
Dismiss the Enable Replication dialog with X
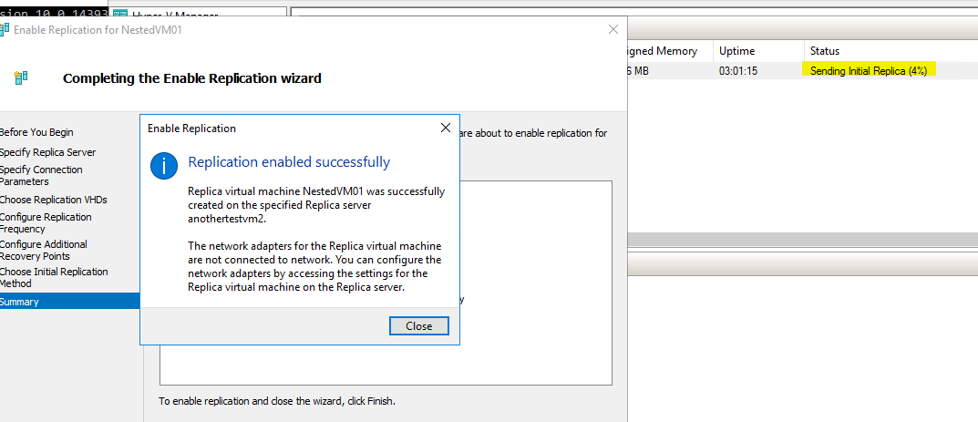click(x=446, y=128)
